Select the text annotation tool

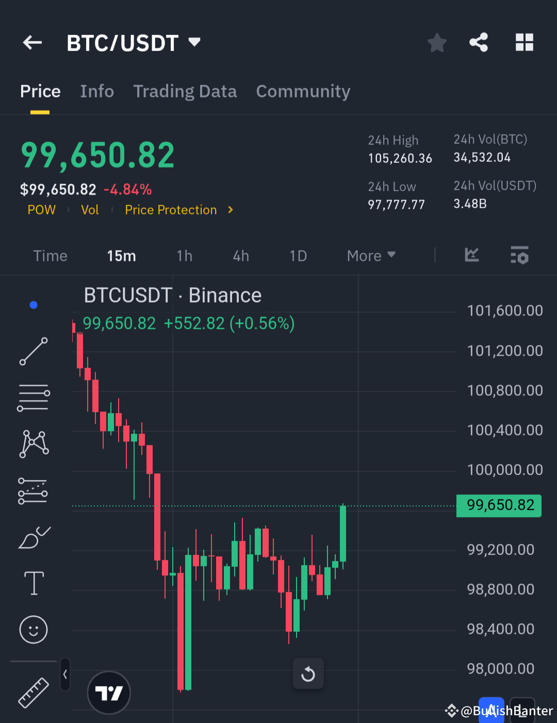pyautogui.click(x=33, y=583)
